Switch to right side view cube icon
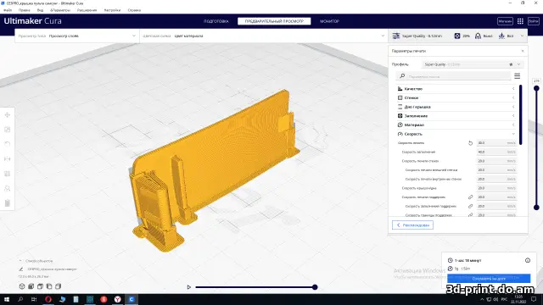The width and height of the screenshot is (543, 305). pos(59,286)
